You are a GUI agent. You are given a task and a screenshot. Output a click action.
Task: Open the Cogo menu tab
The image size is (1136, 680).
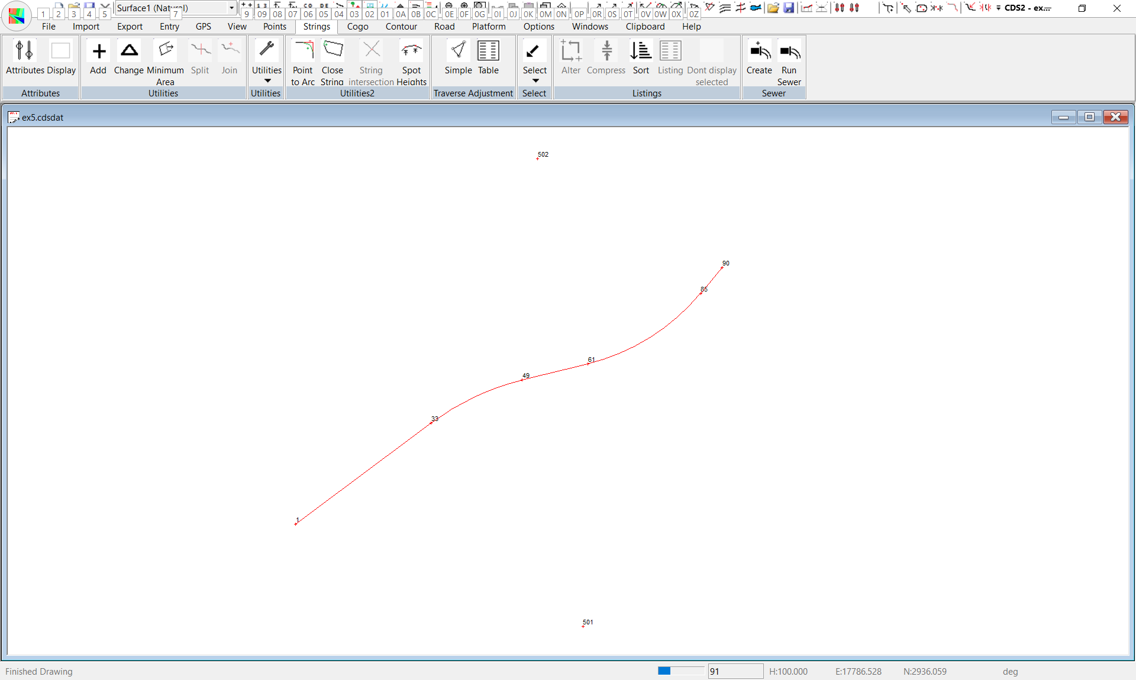click(x=357, y=27)
